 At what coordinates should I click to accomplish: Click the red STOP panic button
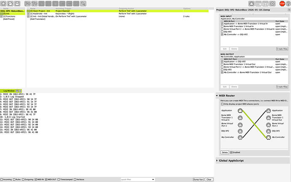pos(282,3)
